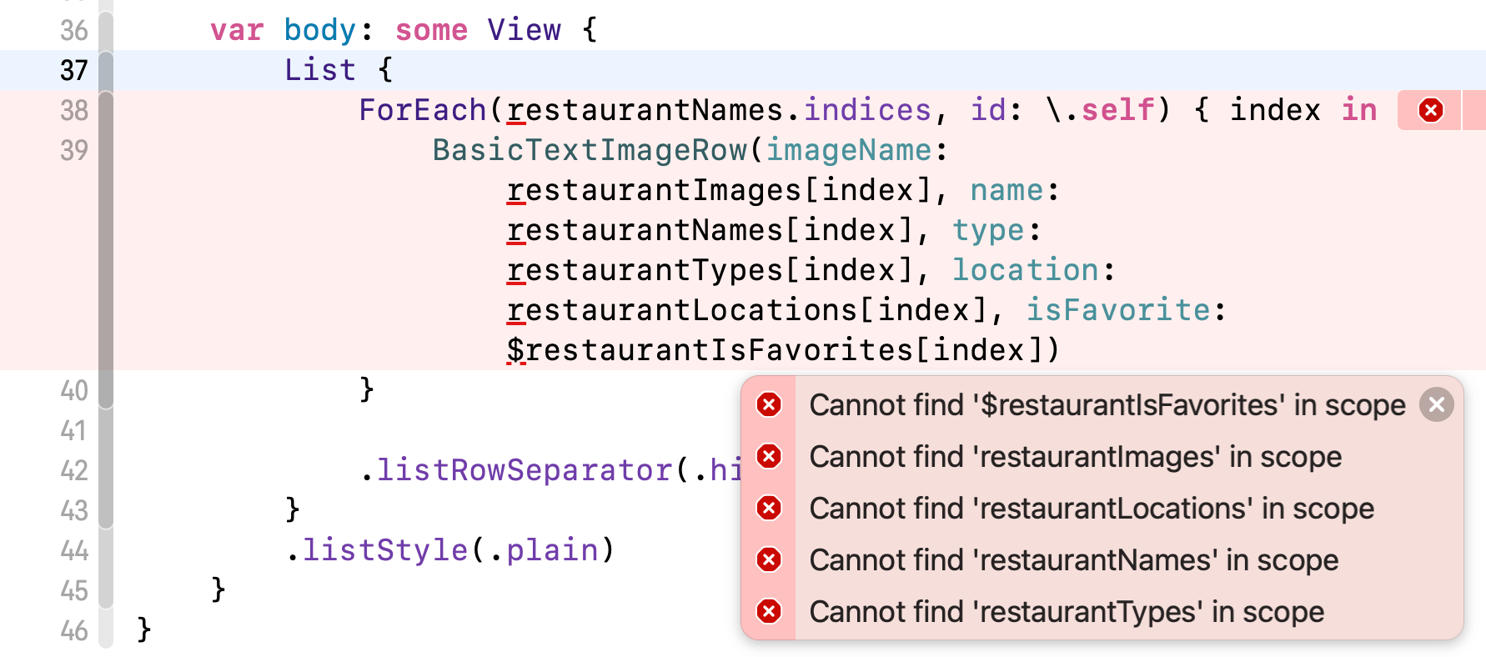Viewport: 1486px width, 657px height.
Task: Fold the body block using the ribbon at line 36
Action: coord(106,30)
